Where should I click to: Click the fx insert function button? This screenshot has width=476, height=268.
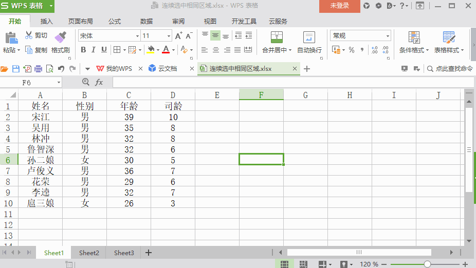(99, 82)
